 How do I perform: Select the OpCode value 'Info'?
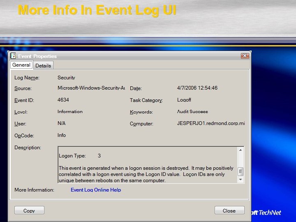click(x=62, y=135)
